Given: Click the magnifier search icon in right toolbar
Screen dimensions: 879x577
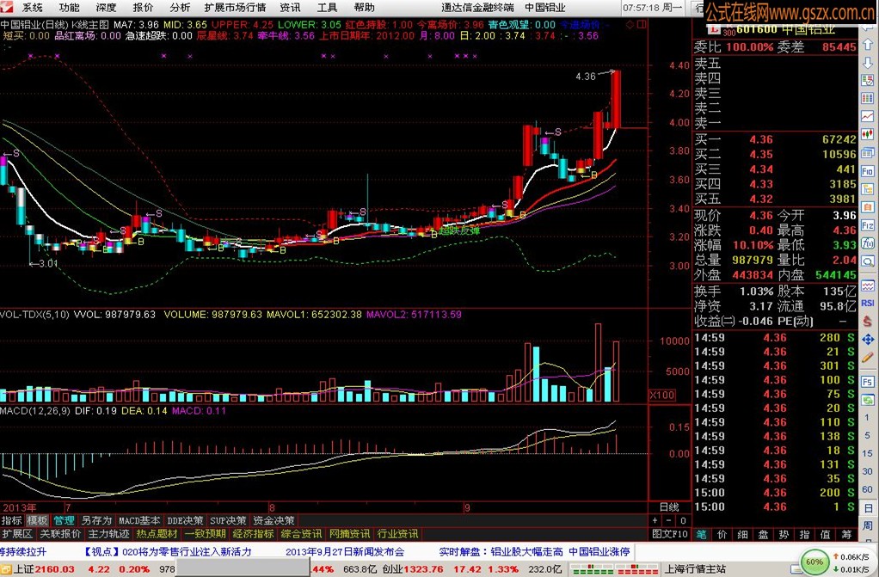Looking at the screenshot, I should pyautogui.click(x=867, y=261).
